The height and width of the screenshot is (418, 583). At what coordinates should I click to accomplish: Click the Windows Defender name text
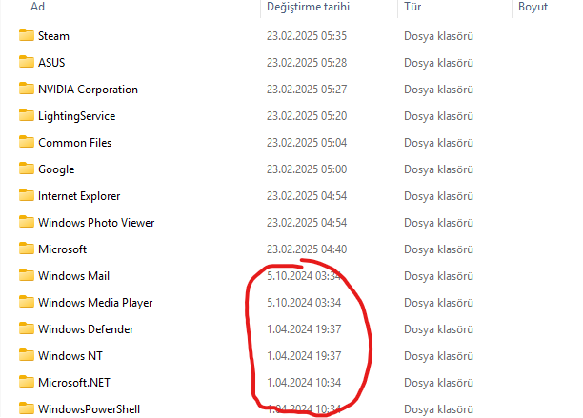pyautogui.click(x=86, y=329)
